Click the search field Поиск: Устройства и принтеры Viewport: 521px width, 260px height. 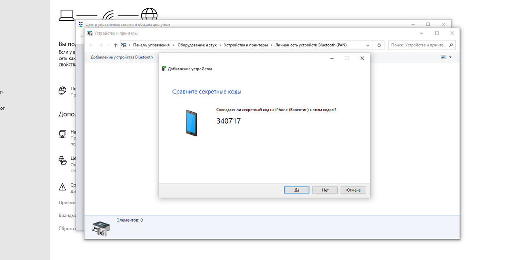[x=418, y=45]
